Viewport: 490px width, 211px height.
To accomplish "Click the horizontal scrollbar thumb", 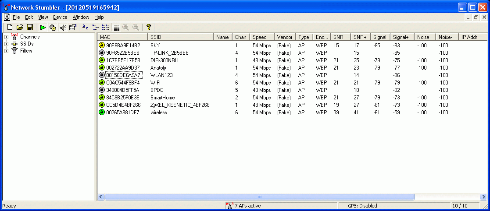I will 259,197.
